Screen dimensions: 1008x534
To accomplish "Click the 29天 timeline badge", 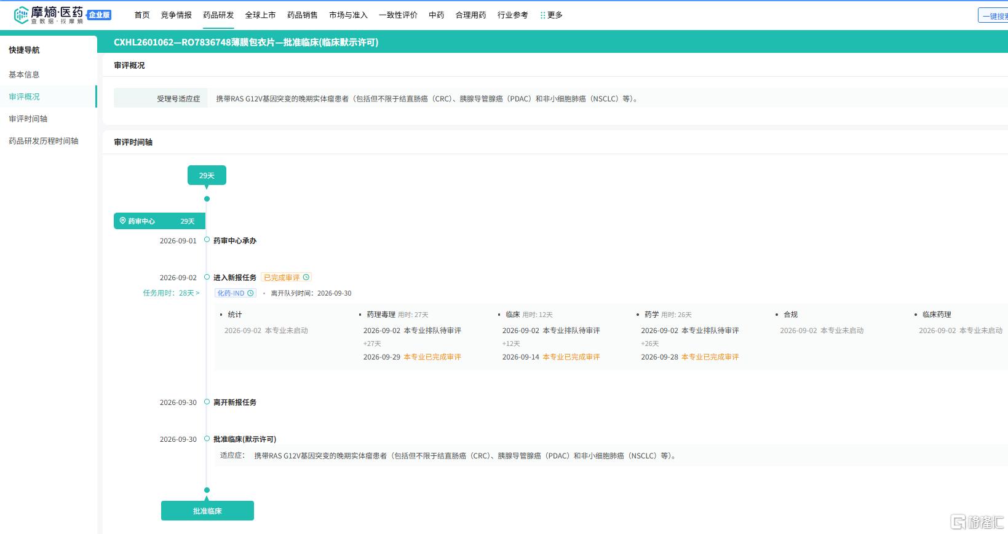I will pos(207,175).
